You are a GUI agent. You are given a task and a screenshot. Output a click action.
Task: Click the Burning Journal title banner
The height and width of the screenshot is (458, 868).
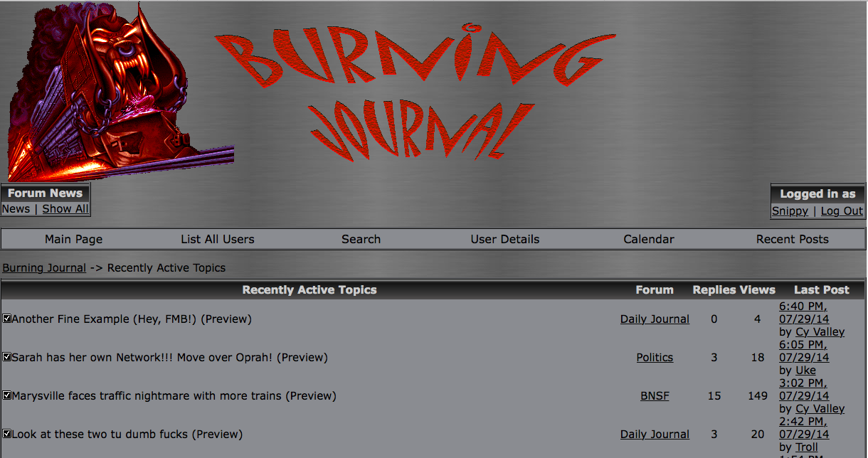[415, 92]
